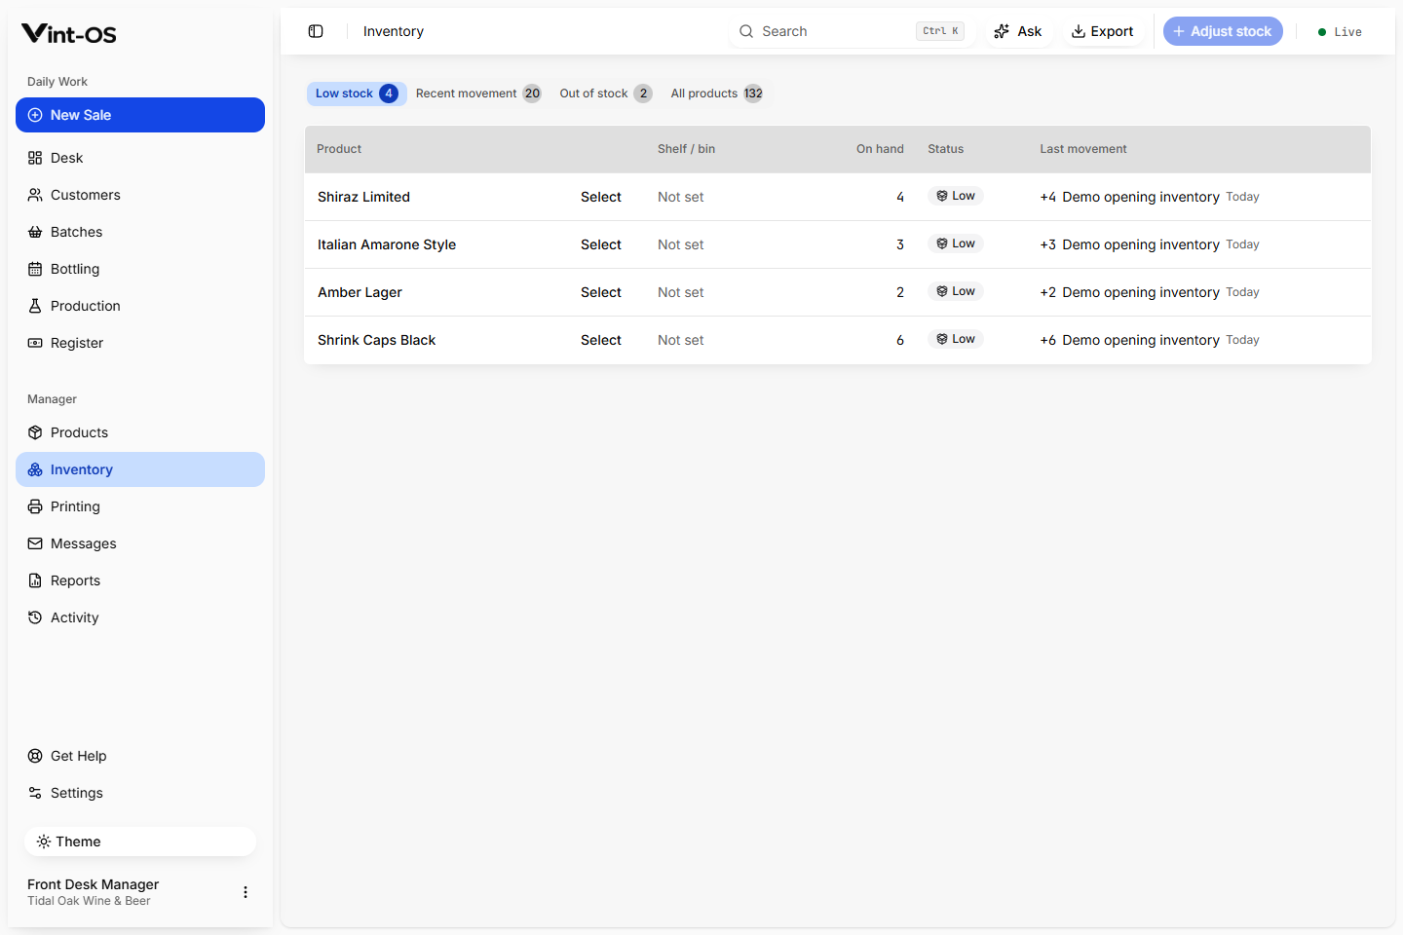The image size is (1403, 935).
Task: Open the Shiraz Limited product row
Action: (x=838, y=197)
